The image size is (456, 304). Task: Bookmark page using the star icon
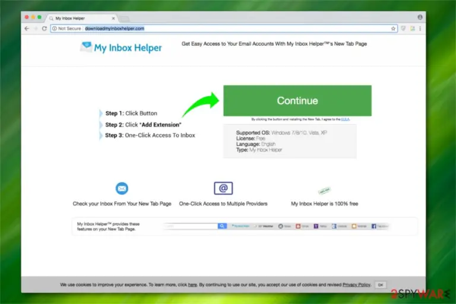tap(393, 28)
